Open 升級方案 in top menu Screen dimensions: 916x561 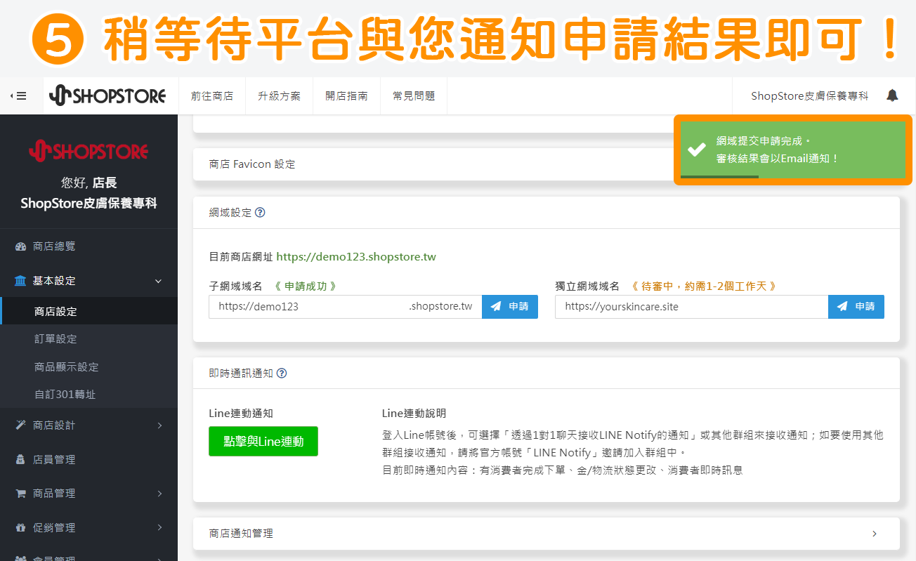point(279,96)
